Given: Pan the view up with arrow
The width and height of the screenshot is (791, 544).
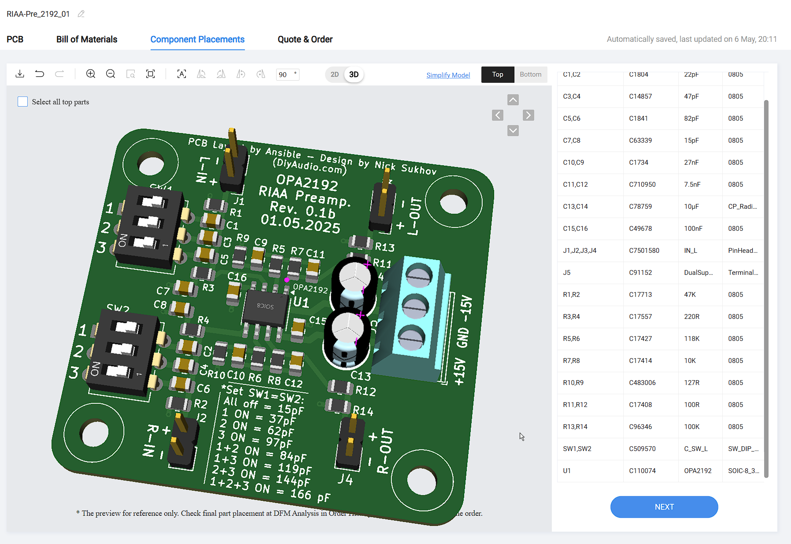Looking at the screenshot, I should coord(513,100).
